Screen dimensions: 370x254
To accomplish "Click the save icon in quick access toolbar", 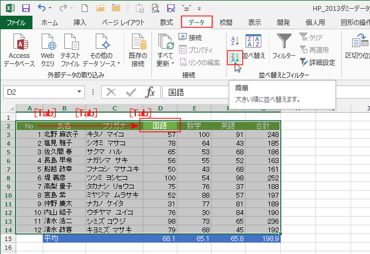I will (25, 8).
